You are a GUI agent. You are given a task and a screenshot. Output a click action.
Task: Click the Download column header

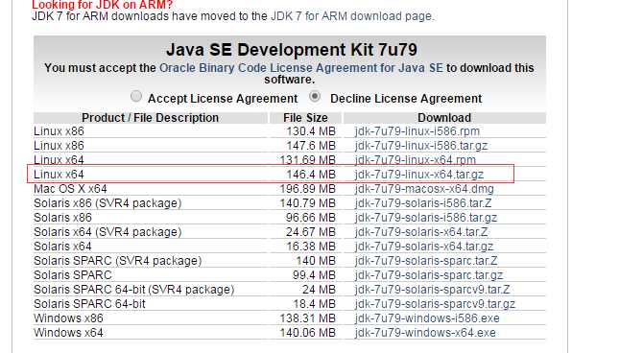[x=444, y=118]
